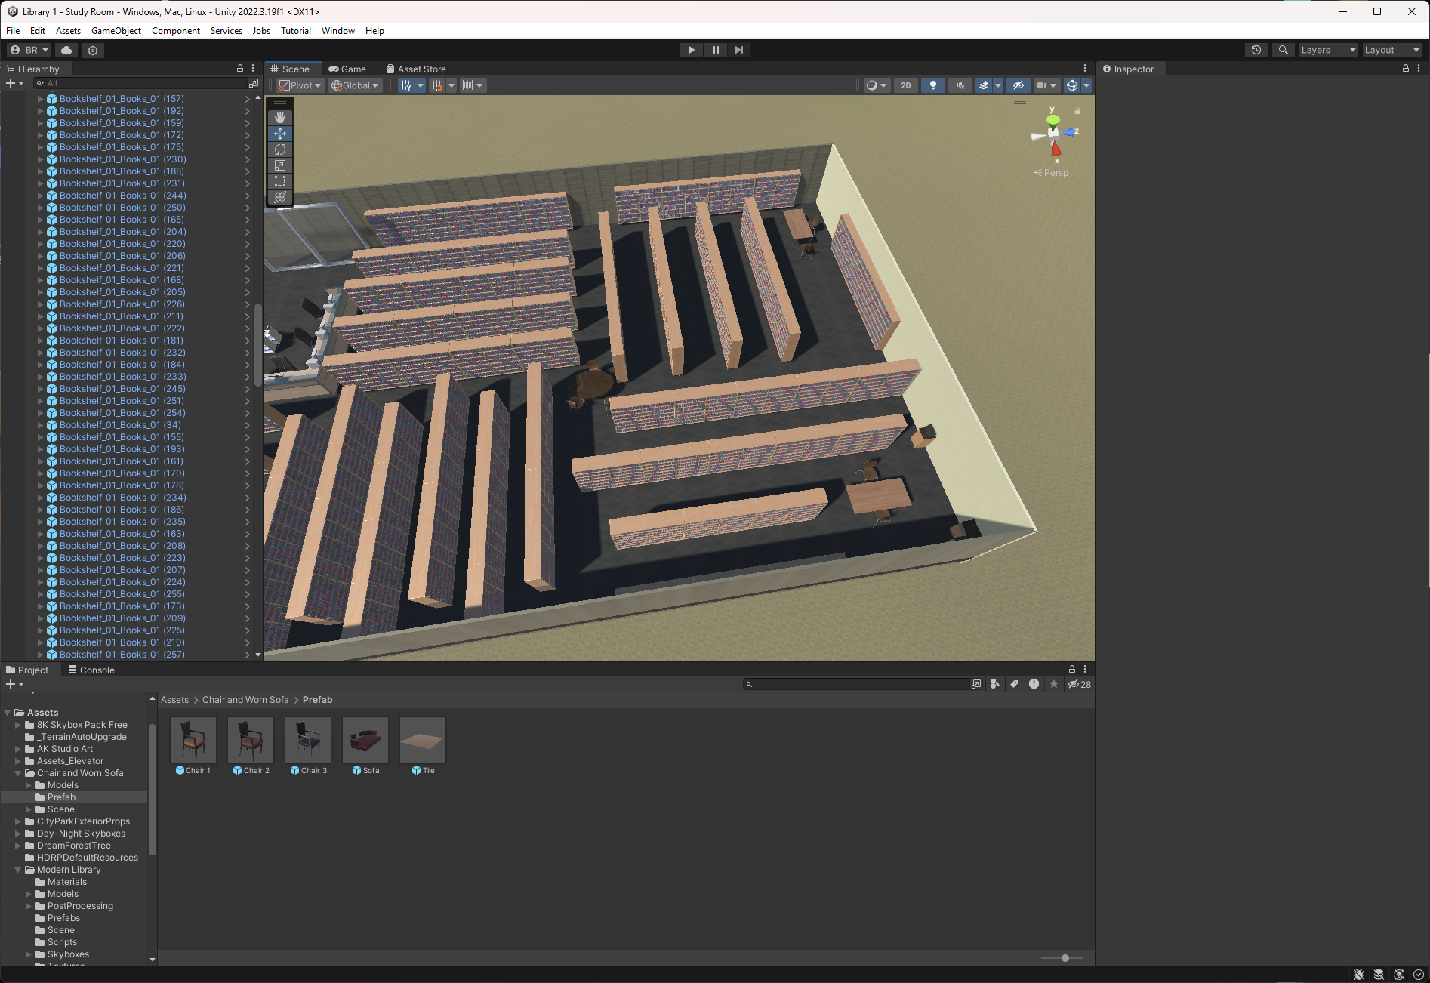Adjust the asset icon size slider
The image size is (1430, 983).
(1065, 958)
